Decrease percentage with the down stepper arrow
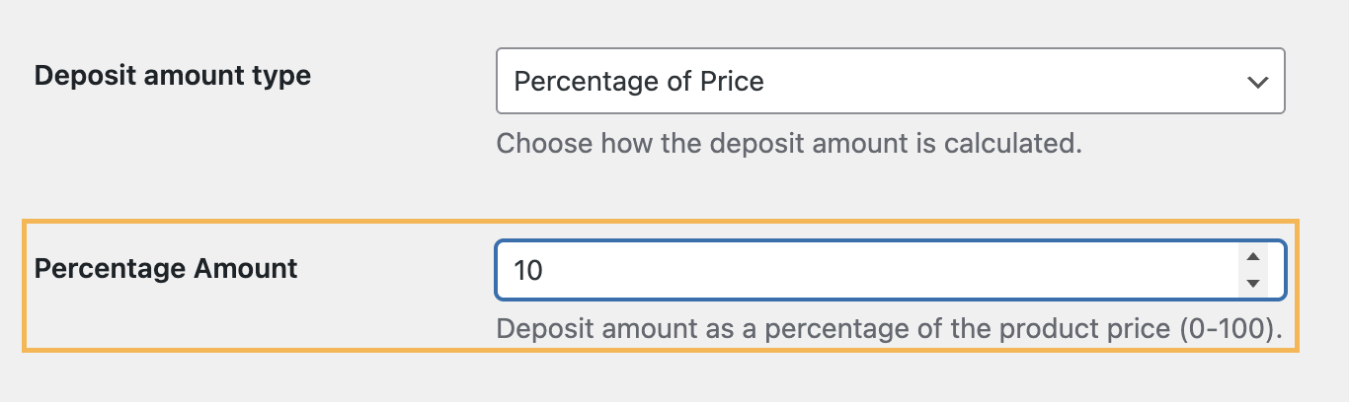The width and height of the screenshot is (1349, 402). (x=1253, y=283)
